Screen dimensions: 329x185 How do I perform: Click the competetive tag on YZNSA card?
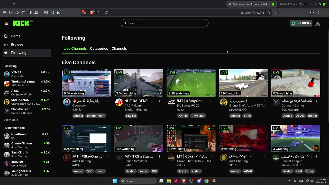pos(96,116)
